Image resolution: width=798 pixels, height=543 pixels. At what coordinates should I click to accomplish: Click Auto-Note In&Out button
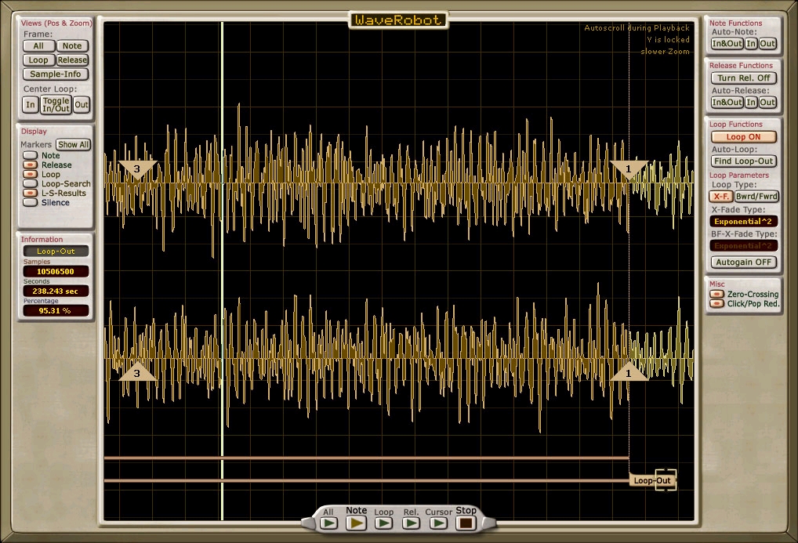click(727, 44)
